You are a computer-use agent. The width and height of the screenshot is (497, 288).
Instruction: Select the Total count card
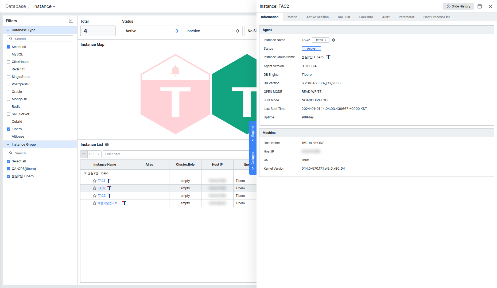coord(98,31)
